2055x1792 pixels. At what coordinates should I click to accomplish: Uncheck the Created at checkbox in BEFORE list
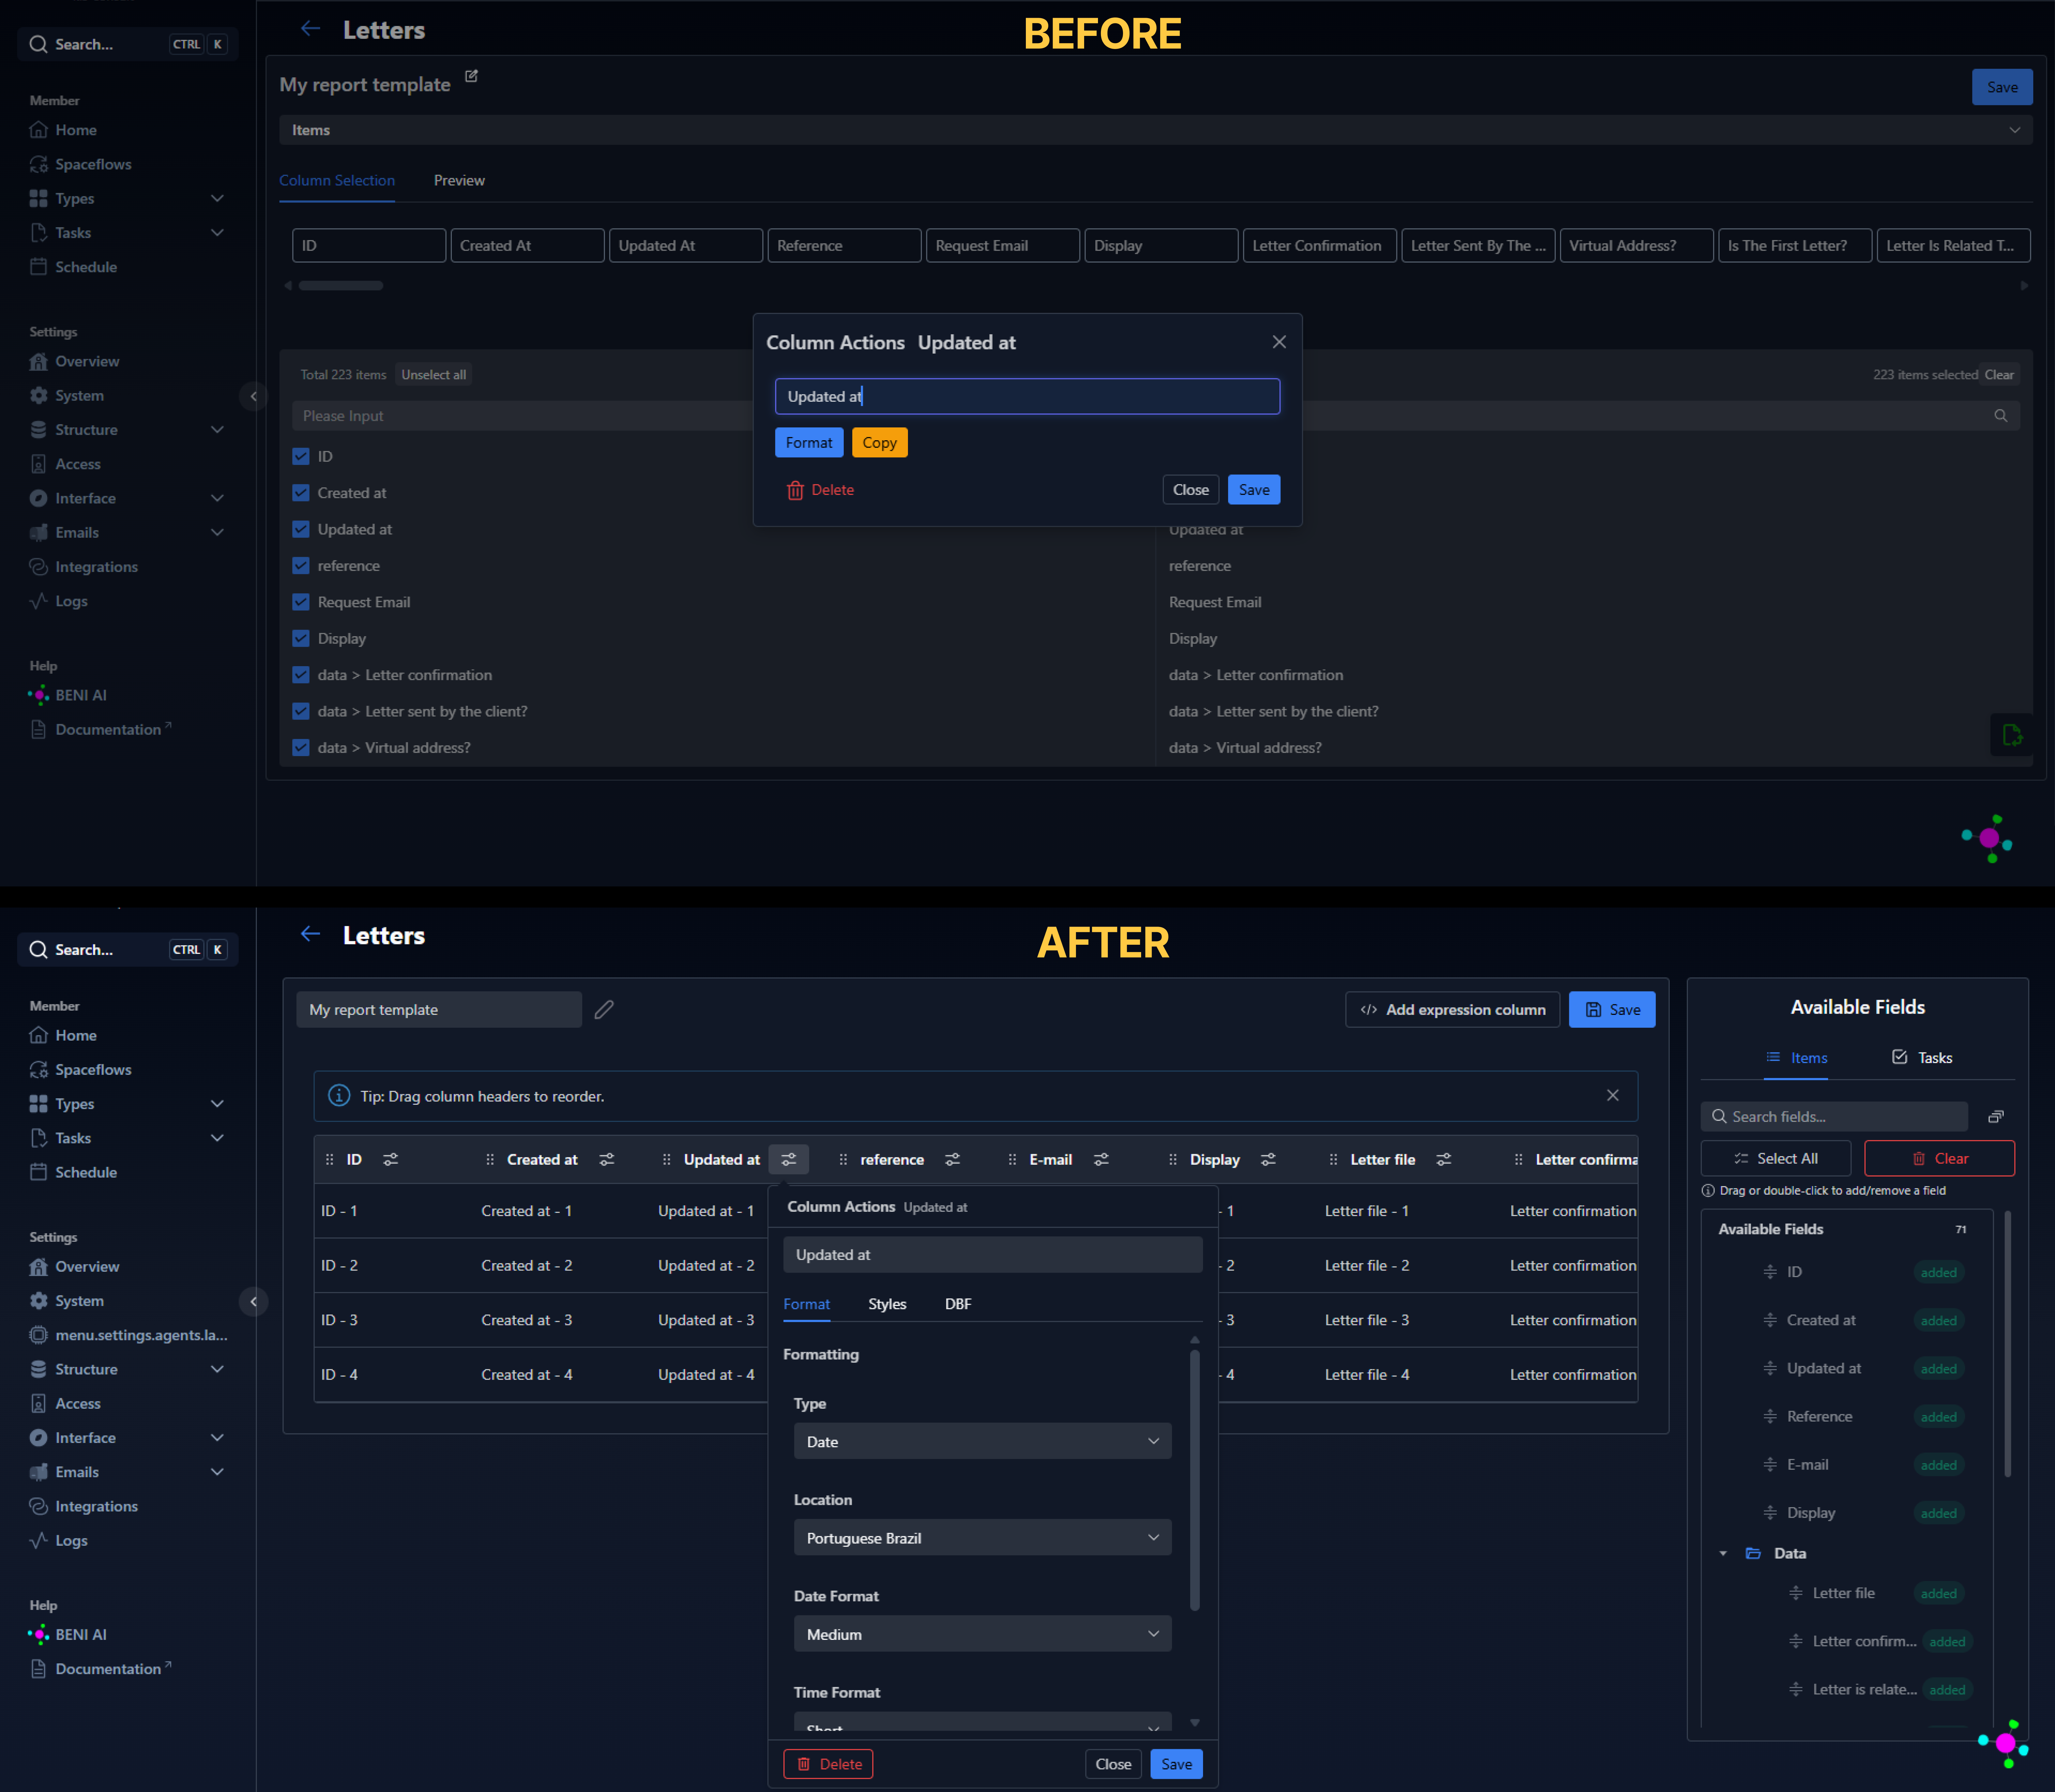point(301,493)
